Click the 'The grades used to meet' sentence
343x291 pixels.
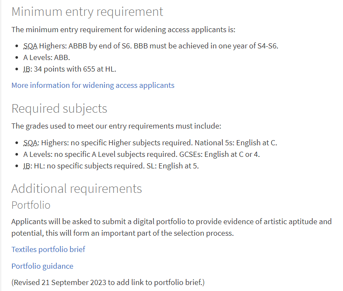pyautogui.click(x=116, y=126)
